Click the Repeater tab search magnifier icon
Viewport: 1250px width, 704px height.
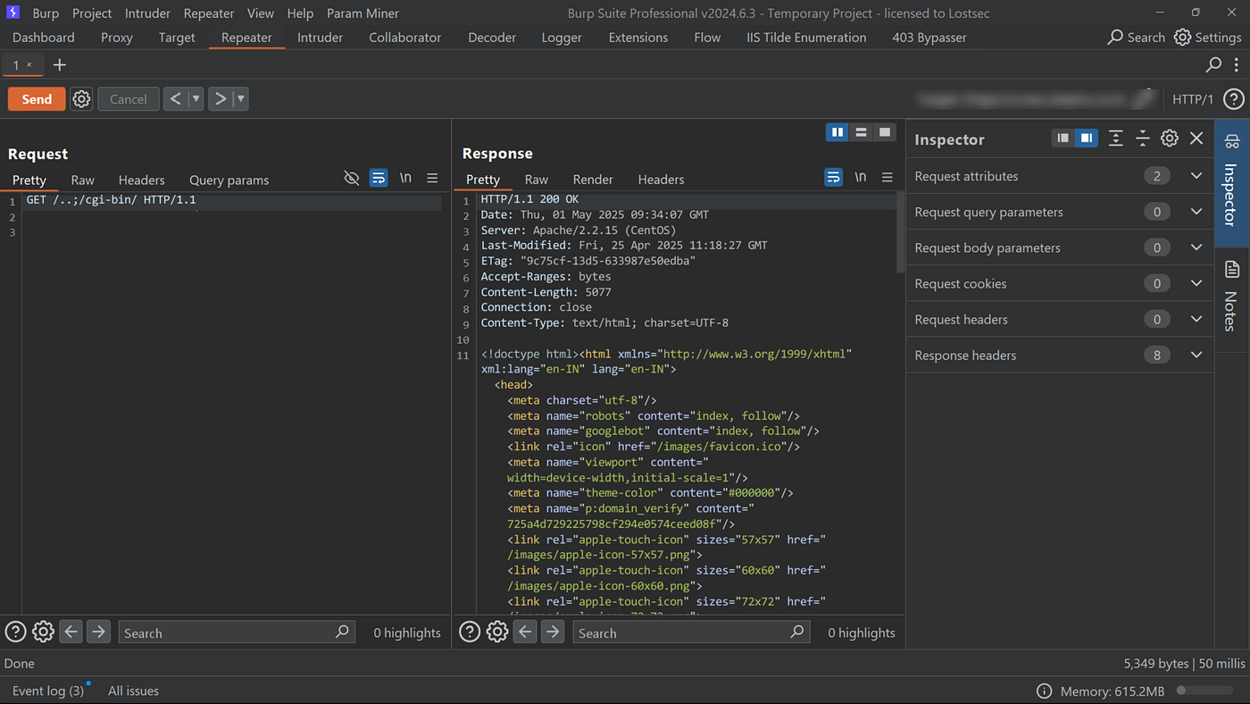pyautogui.click(x=1213, y=64)
